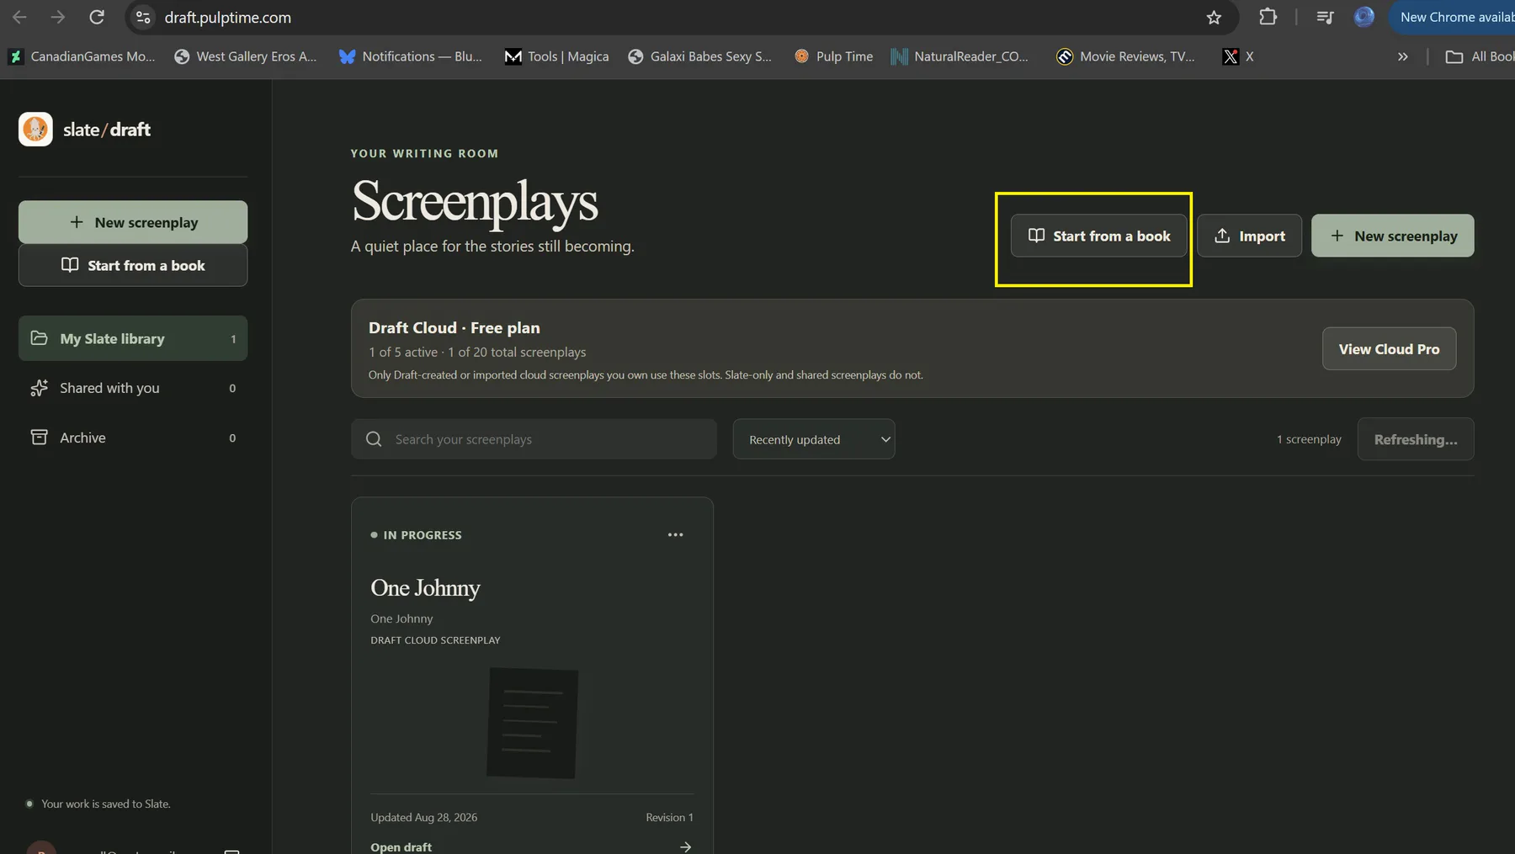Click the slate/draft logo icon
This screenshot has width=1515, height=854.
[35, 129]
